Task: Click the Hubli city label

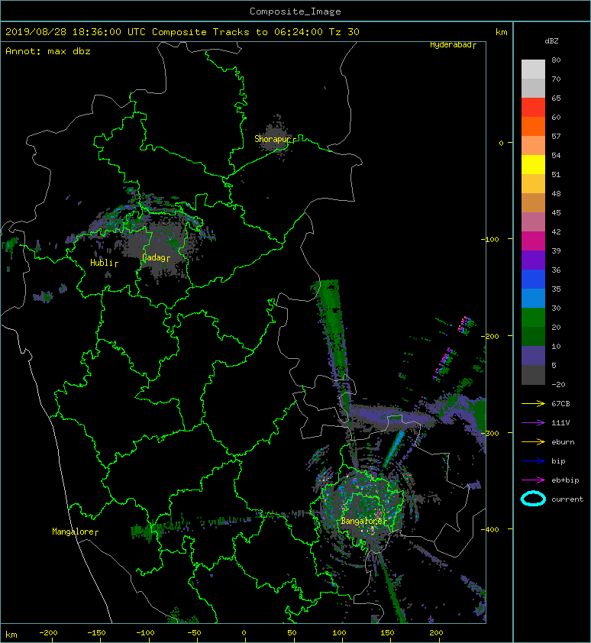Action: coord(104,263)
